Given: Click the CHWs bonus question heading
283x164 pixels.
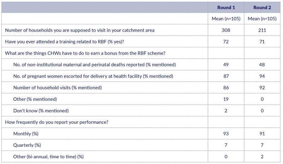Looking at the screenshot, I should 85,53.
